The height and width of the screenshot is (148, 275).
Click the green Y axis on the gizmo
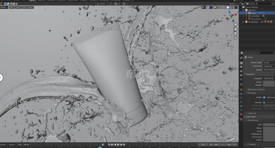(232, 17)
